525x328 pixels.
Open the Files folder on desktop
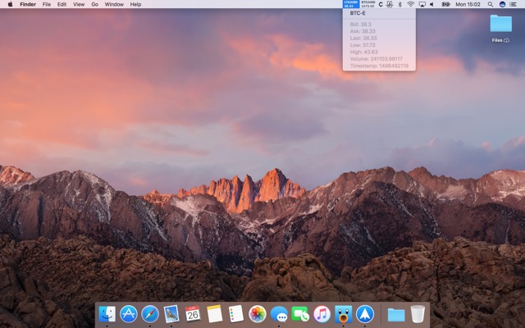click(500, 24)
